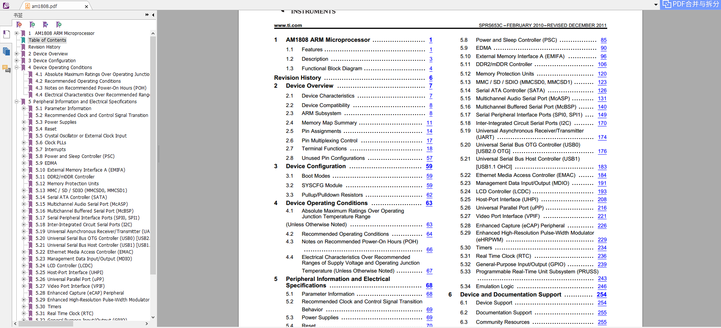Viewport: 721px width, 328px height.
Task: Click the Emulation Logic contents entry
Action: [495, 287]
